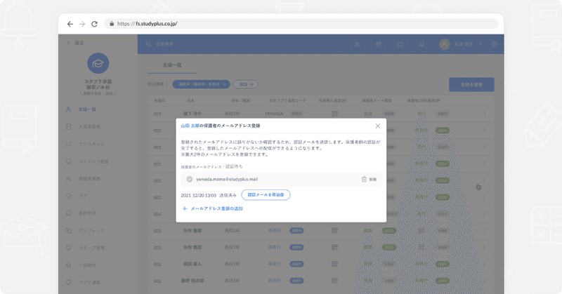Close the メールアドレス登録 dialog with X

pos(378,126)
